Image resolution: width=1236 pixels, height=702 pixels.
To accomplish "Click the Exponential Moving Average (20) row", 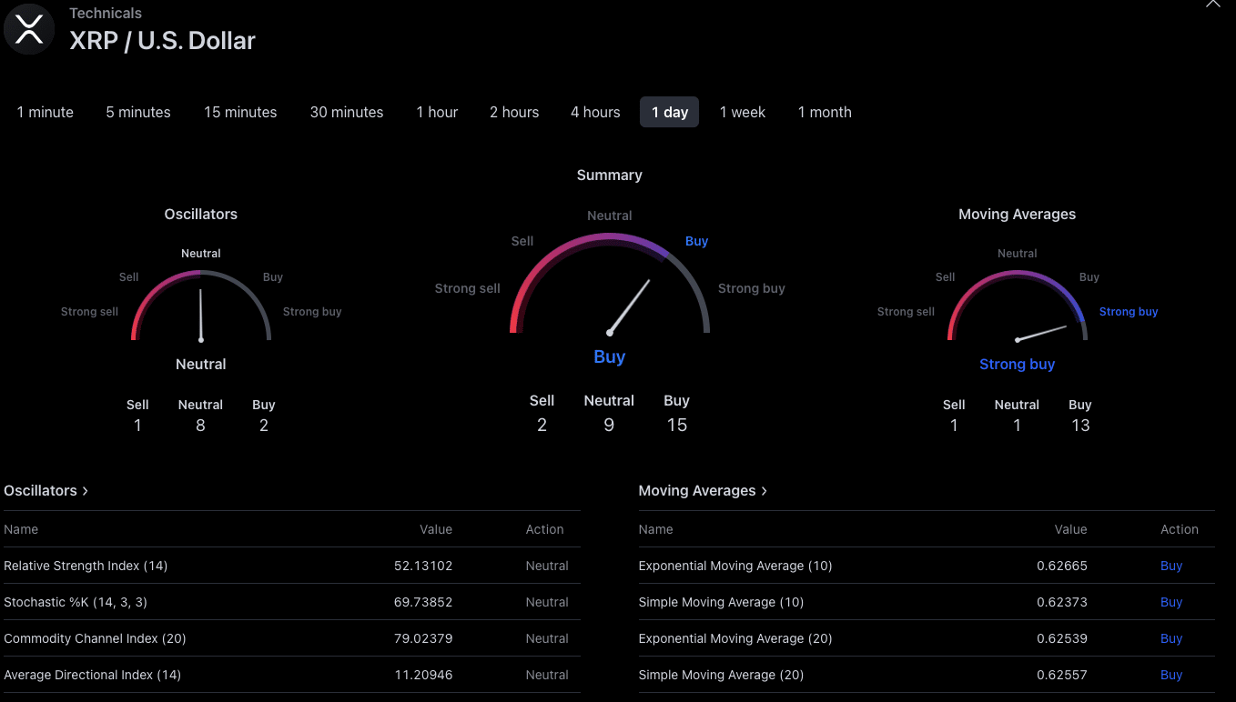I will pyautogui.click(x=927, y=638).
